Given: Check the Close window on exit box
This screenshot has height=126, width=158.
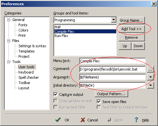Looking at the screenshot, I should coord(55,101).
